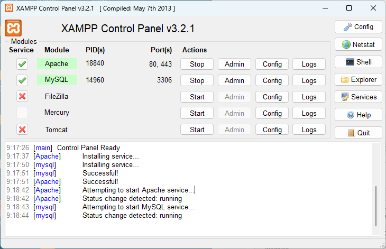Click the empty Mercury service box

(x=22, y=113)
